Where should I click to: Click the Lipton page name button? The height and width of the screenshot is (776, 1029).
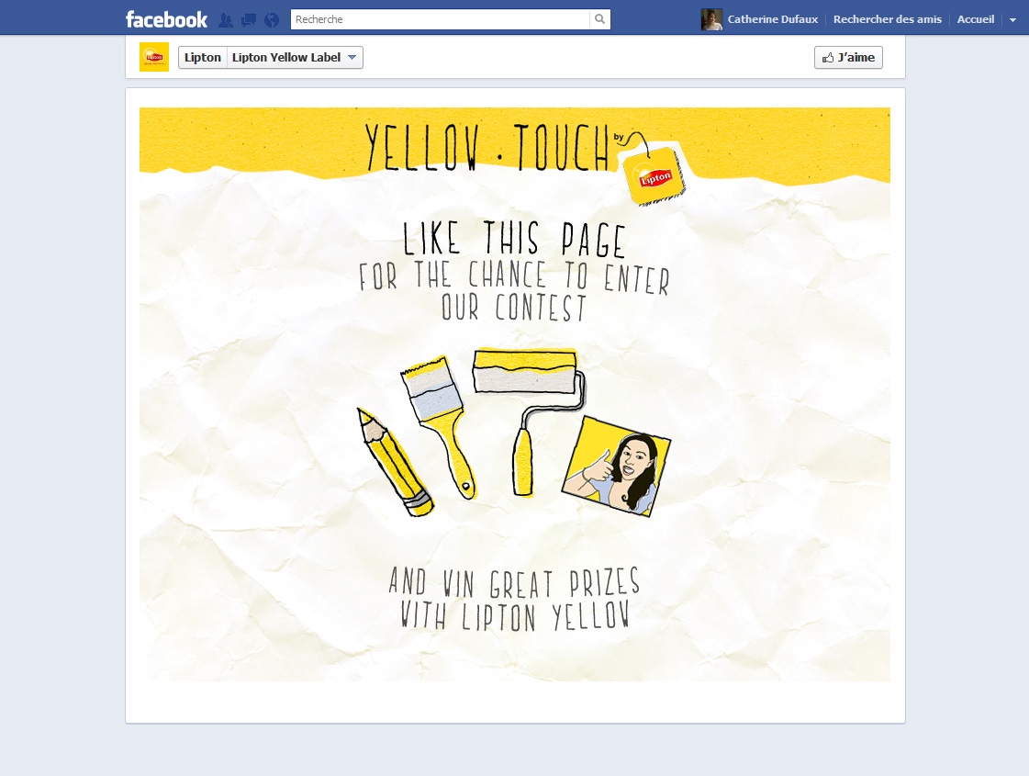click(x=203, y=57)
